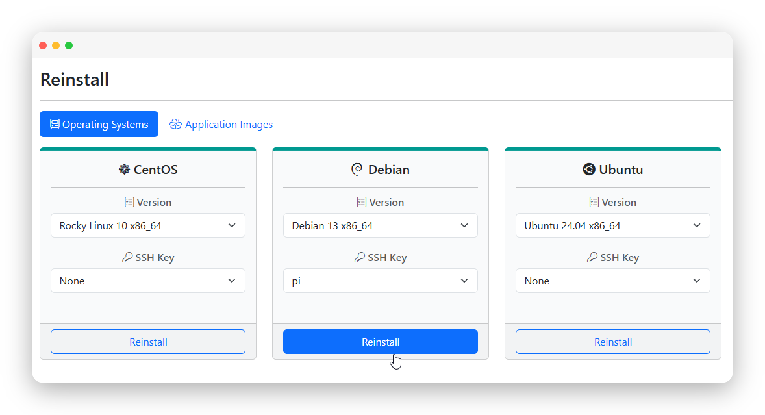The height and width of the screenshot is (415, 765).
Task: Click the Application Images boxes icon
Action: point(175,124)
